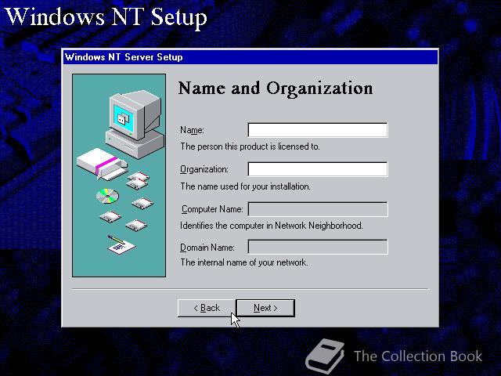Click "The internal name of your network."
Screen dimensions: 501x376
[x=244, y=262]
